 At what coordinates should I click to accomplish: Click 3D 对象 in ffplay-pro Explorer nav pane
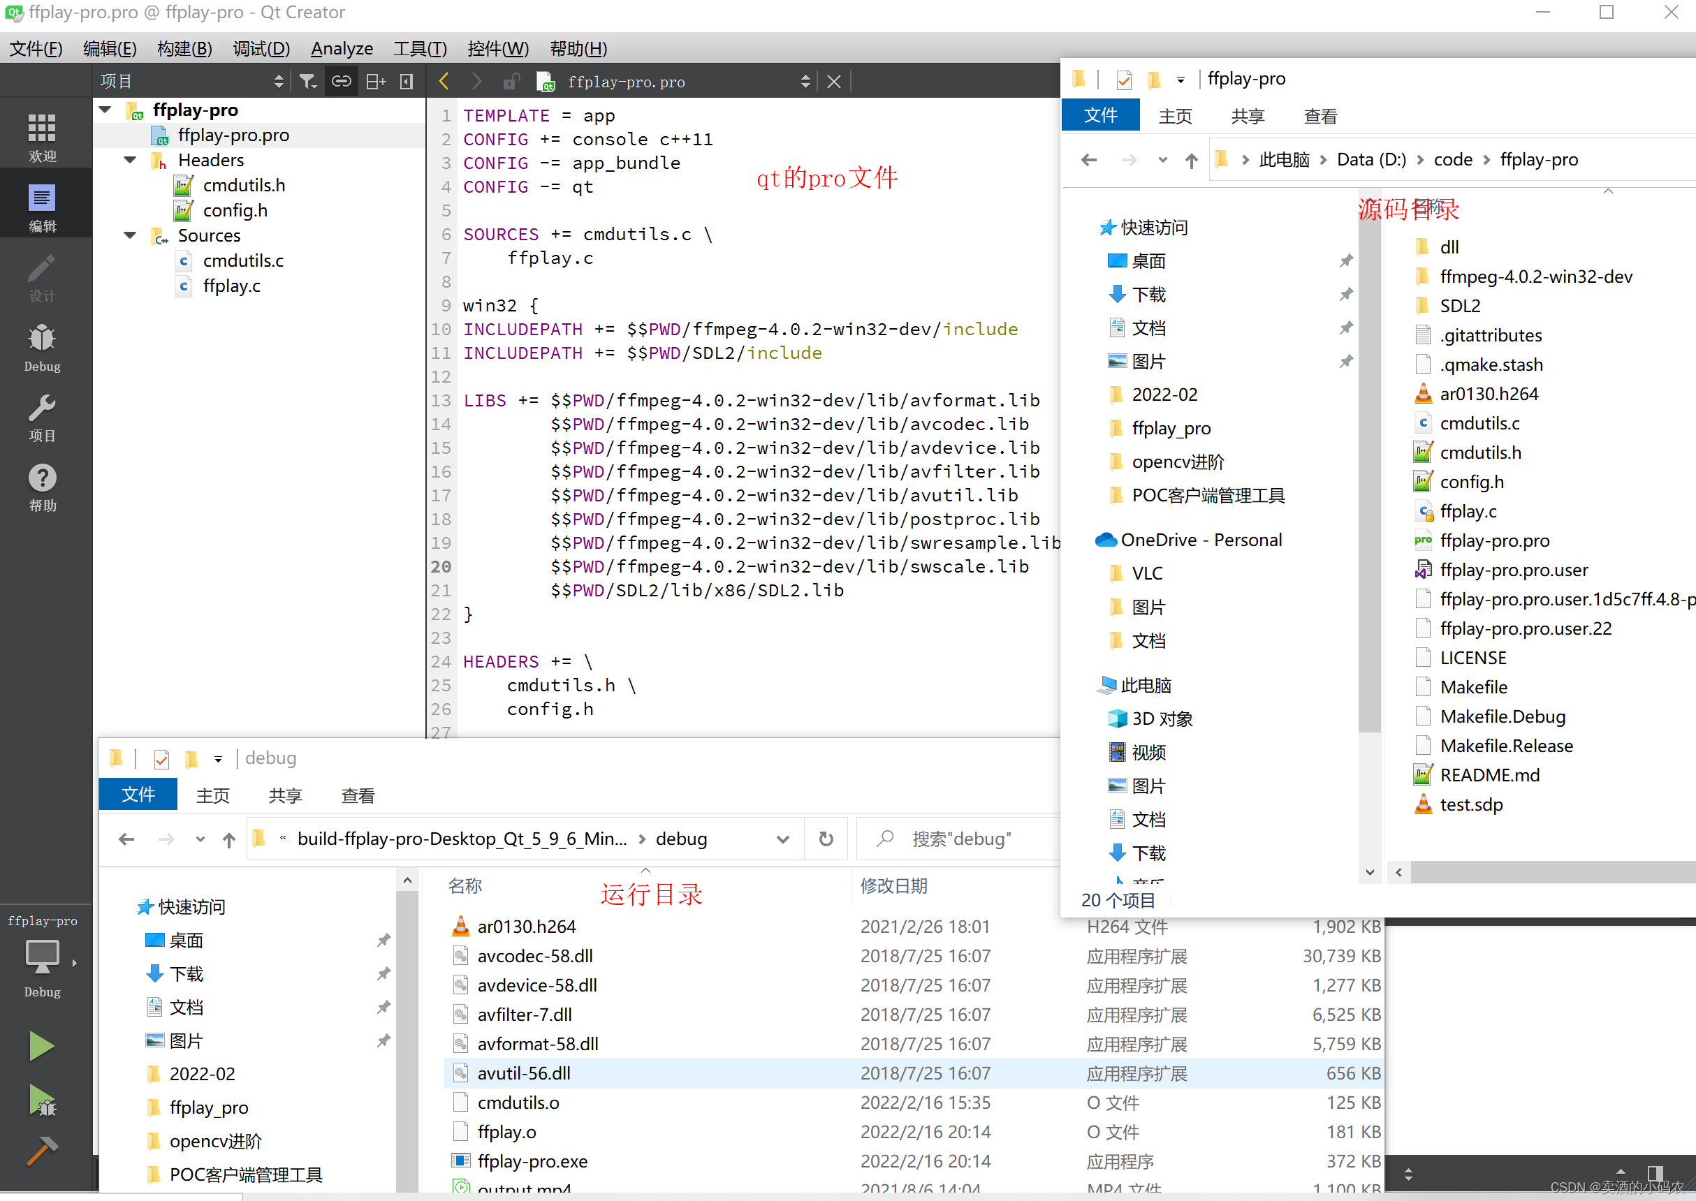click(1162, 719)
